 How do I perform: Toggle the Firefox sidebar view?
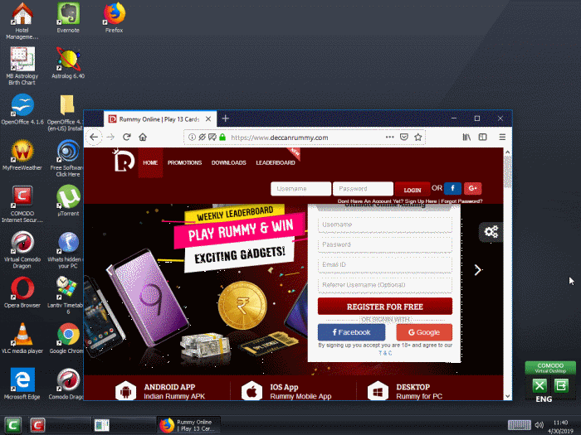[482, 138]
